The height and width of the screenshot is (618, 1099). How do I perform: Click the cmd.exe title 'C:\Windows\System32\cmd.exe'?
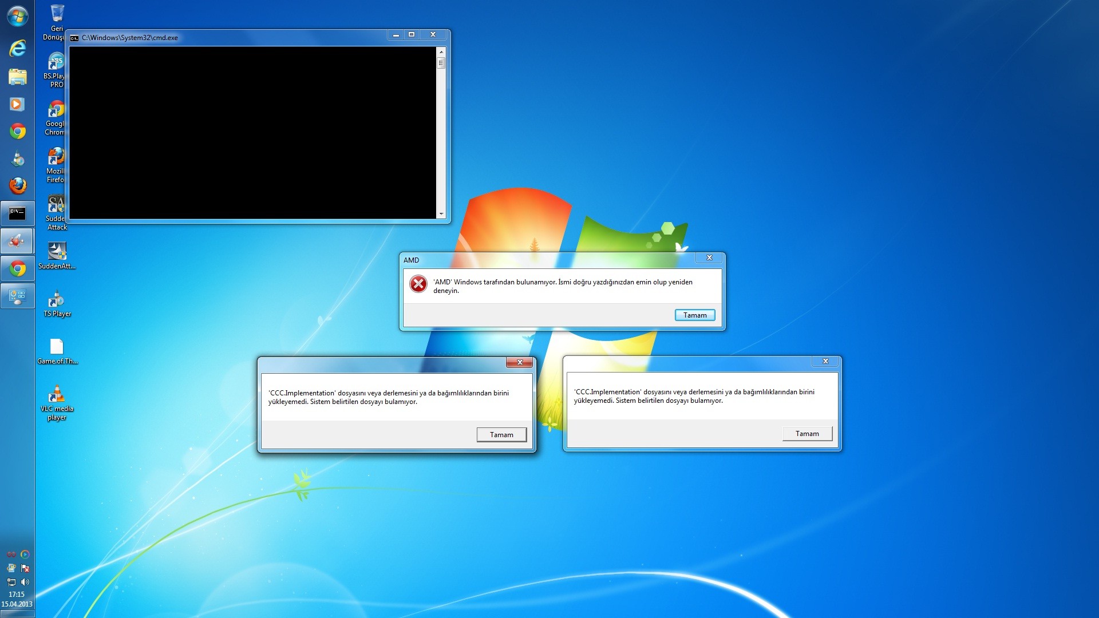click(130, 38)
